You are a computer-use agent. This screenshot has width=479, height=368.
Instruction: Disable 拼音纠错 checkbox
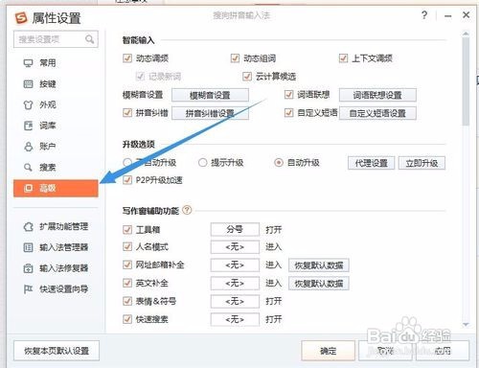pos(127,113)
